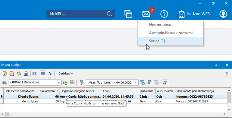The width and height of the screenshot is (232, 118).
Task: Open the Darbības dropdown menu
Action: point(66,74)
